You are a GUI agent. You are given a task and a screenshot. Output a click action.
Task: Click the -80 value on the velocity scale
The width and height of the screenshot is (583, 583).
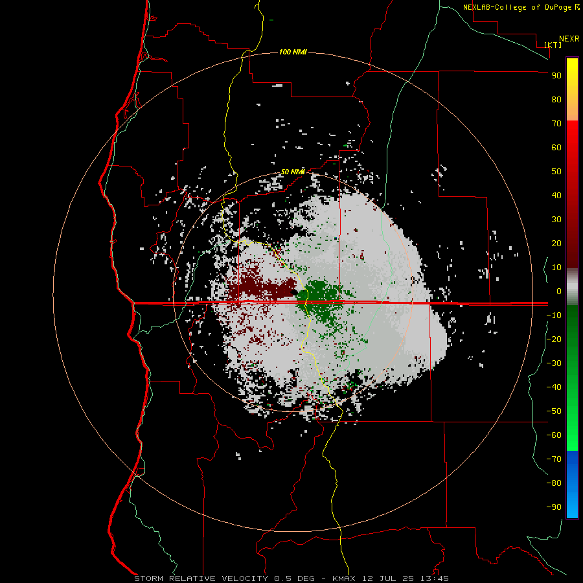click(x=554, y=483)
